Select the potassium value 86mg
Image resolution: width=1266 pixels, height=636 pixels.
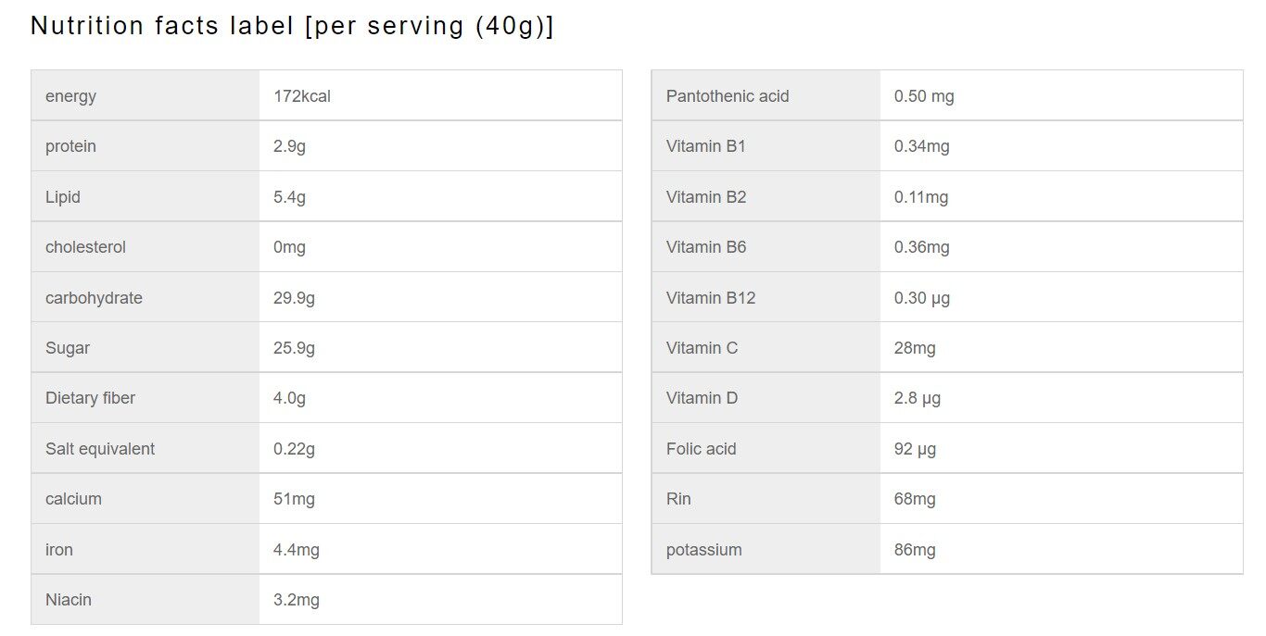click(915, 550)
